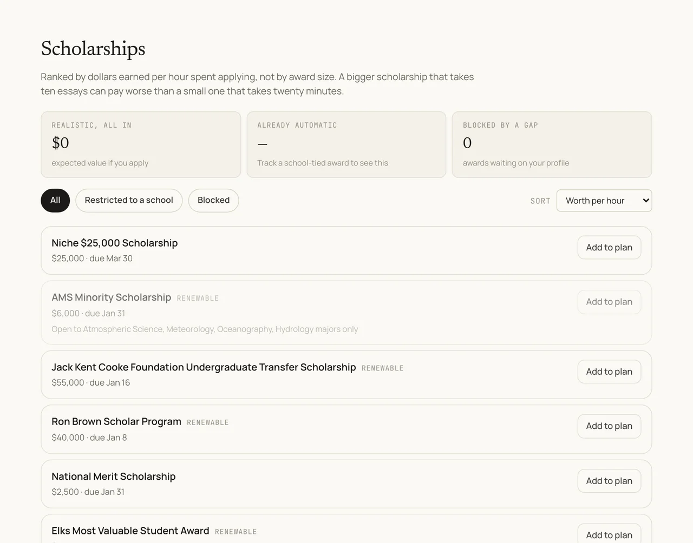Screen dimensions: 693x543
Task: Click the Already Automatic summary card
Action: (346, 144)
